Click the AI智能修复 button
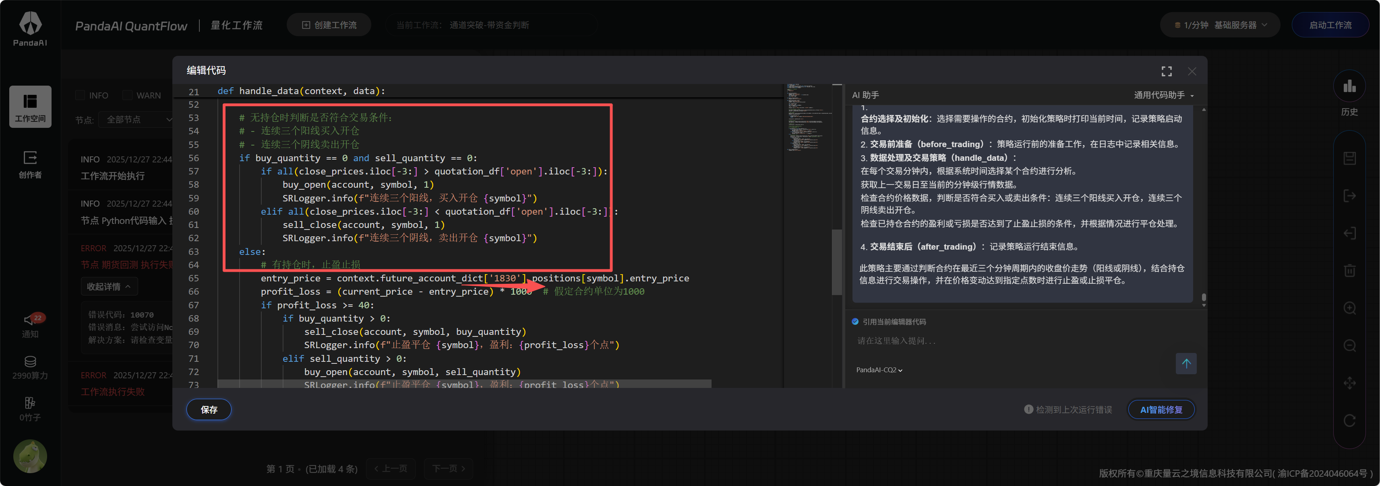Viewport: 1380px width, 486px height. [x=1161, y=410]
